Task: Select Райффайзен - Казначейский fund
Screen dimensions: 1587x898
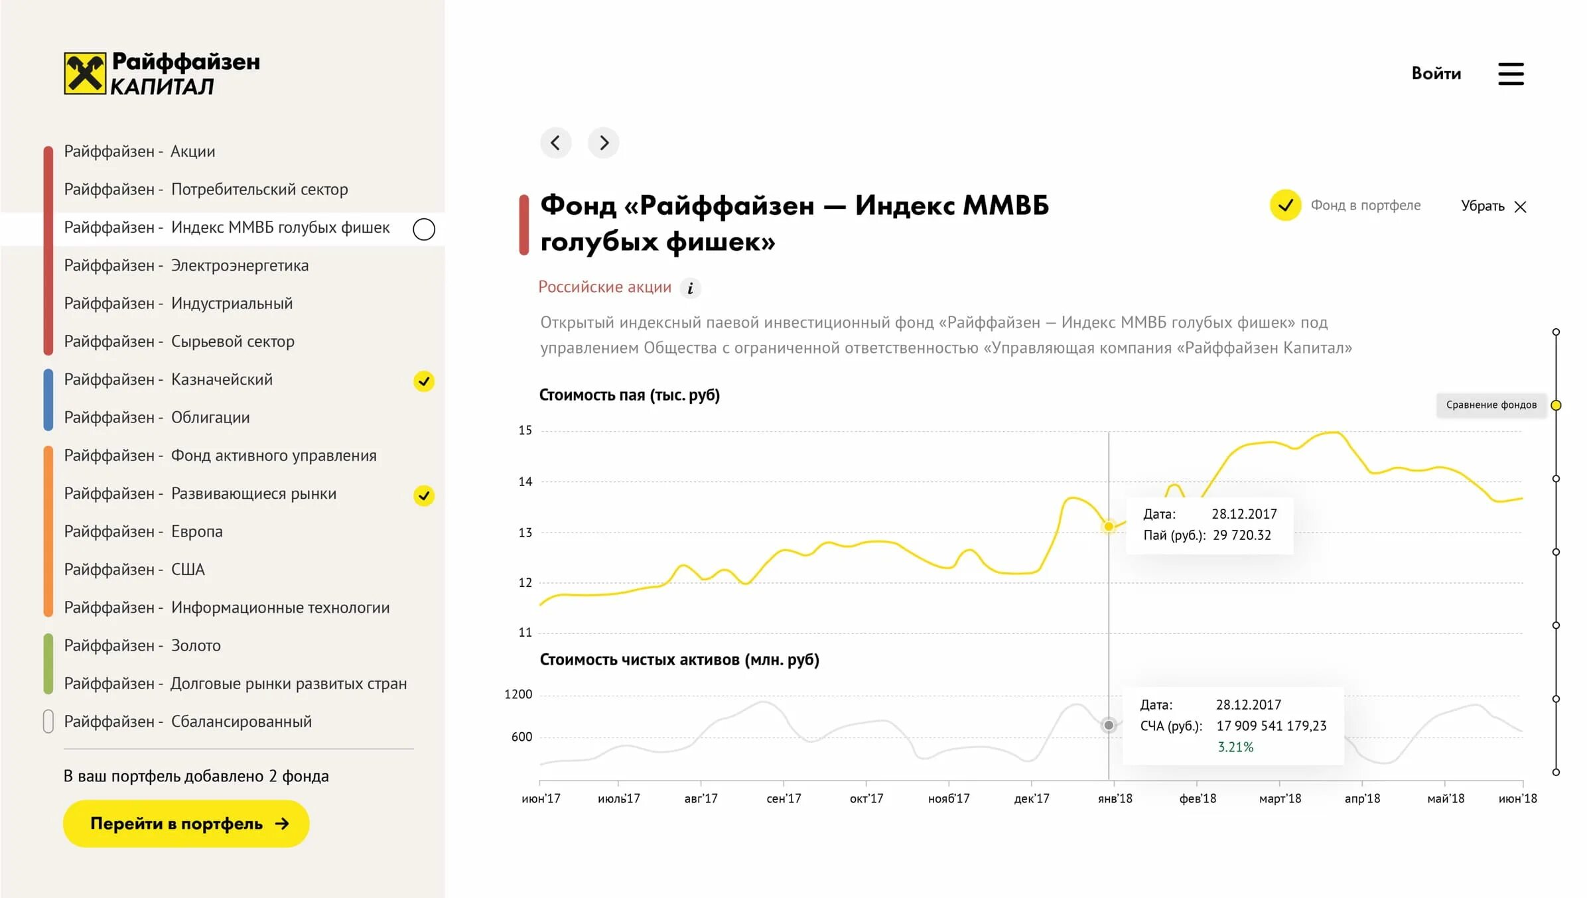Action: click(x=169, y=380)
